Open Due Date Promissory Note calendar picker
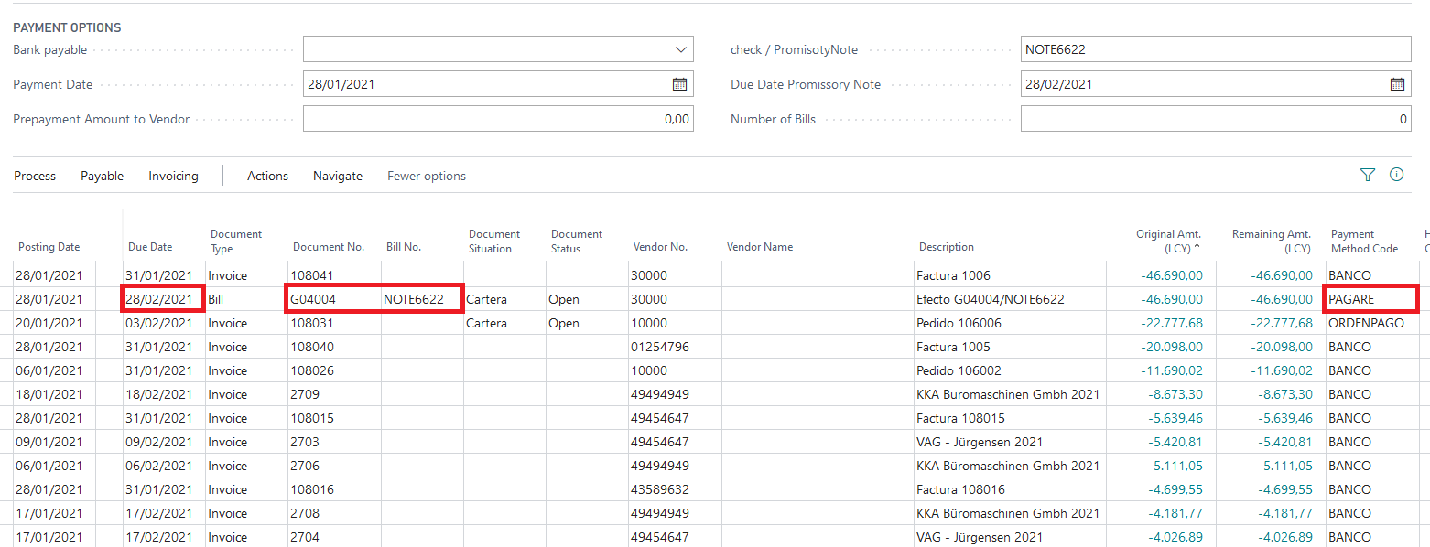This screenshot has width=1430, height=547. [x=1397, y=84]
